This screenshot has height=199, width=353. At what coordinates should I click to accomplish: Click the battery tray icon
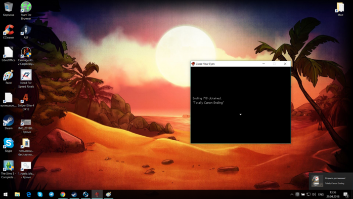[303, 194]
